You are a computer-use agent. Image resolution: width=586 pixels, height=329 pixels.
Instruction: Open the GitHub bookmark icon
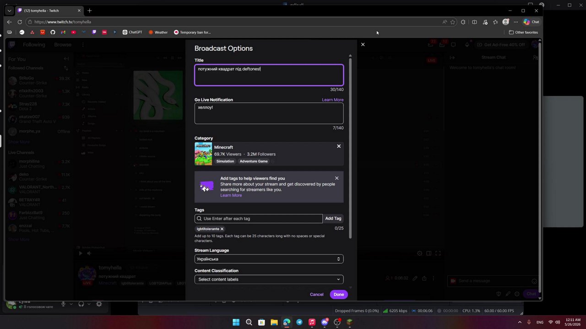coord(53,32)
